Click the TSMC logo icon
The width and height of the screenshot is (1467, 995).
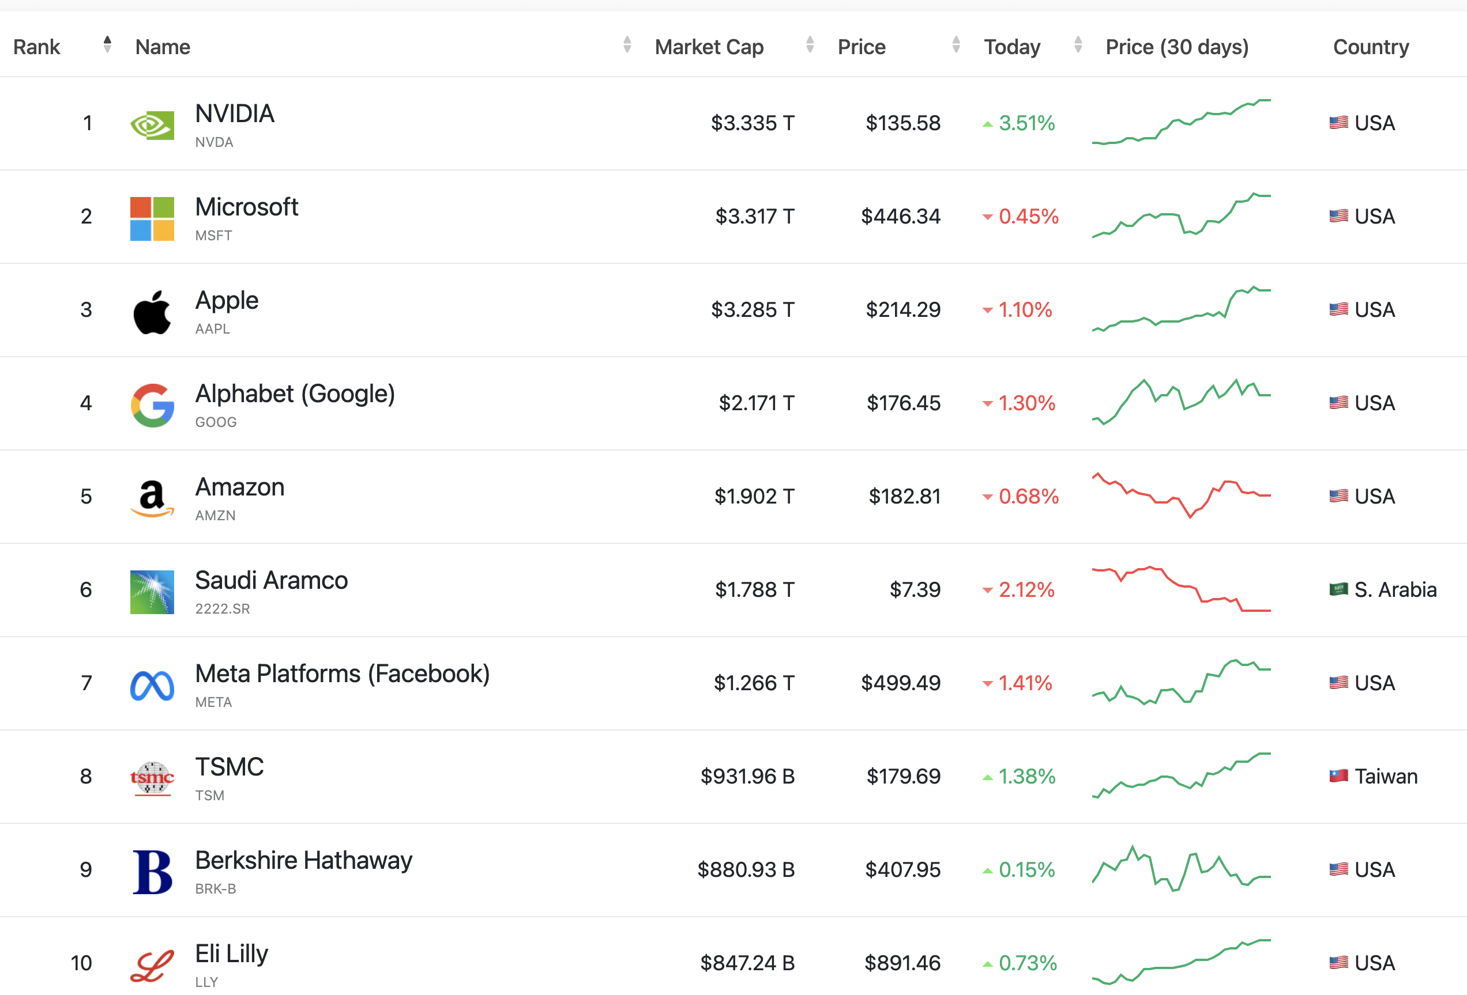point(152,778)
